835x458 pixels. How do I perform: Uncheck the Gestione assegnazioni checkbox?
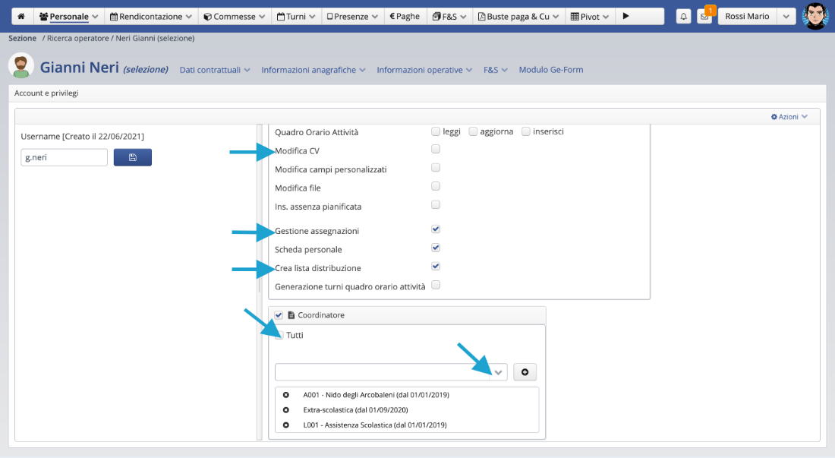436,229
